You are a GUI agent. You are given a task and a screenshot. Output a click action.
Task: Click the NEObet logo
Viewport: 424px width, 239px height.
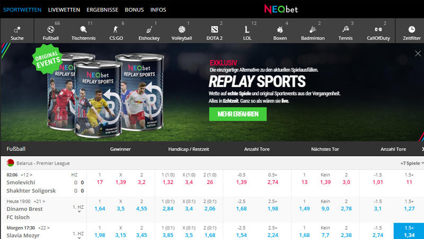click(x=281, y=9)
